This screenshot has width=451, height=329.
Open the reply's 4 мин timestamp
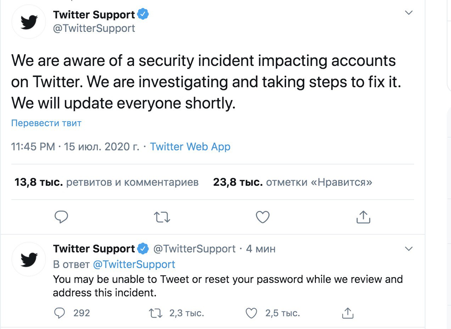(x=261, y=249)
